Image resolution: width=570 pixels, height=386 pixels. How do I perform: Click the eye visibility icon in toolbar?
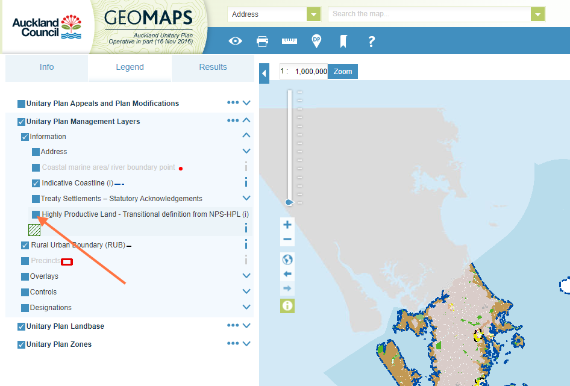coord(235,41)
